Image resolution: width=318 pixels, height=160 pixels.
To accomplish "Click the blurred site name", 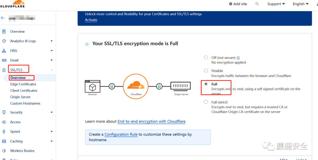I will click(22, 18).
